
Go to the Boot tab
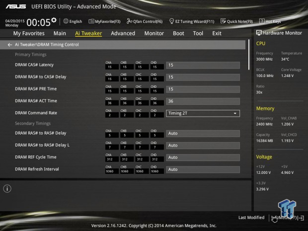(x=178, y=33)
